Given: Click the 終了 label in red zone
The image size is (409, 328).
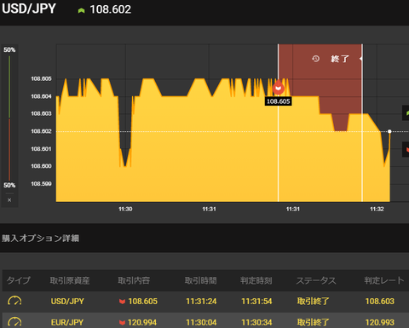Looking at the screenshot, I should point(340,59).
